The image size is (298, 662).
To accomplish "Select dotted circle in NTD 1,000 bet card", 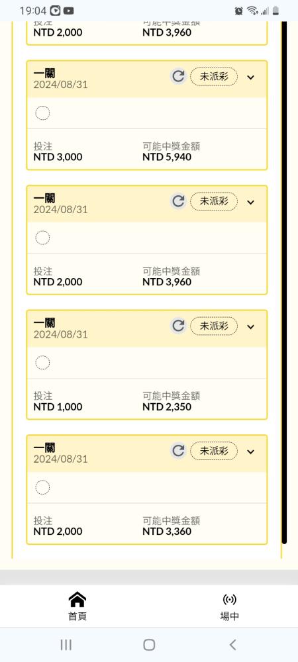I will 42,363.
